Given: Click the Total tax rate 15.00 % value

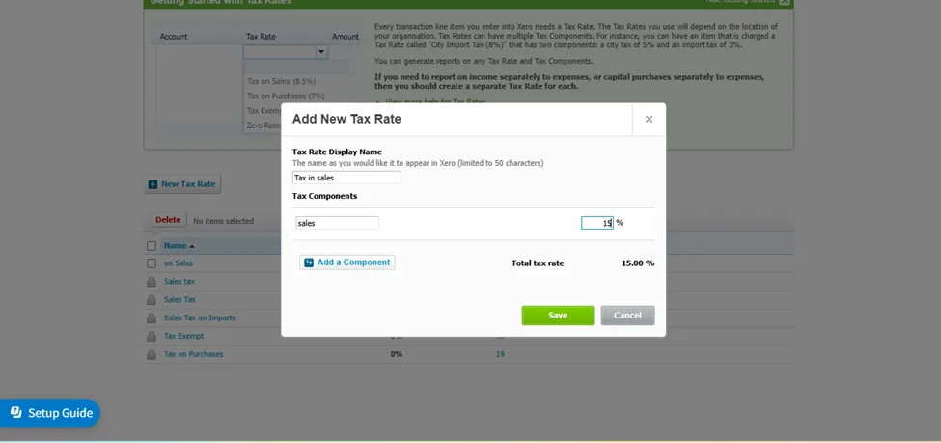Looking at the screenshot, I should [637, 263].
